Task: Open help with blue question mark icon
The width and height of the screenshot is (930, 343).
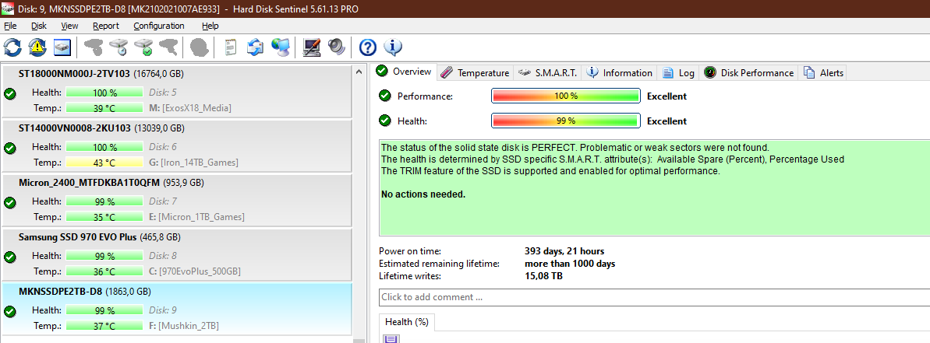Action: click(x=368, y=47)
